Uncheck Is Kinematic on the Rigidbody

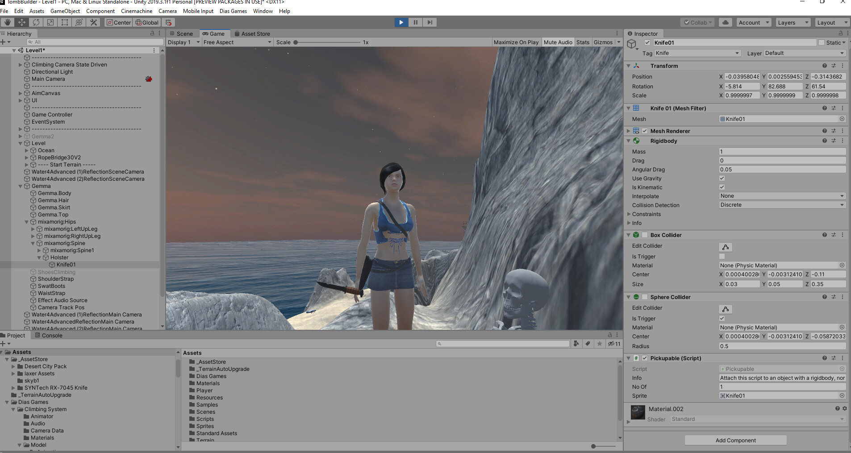pos(722,187)
